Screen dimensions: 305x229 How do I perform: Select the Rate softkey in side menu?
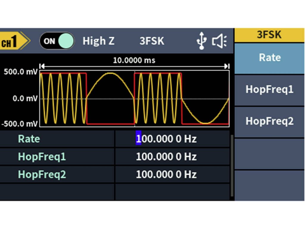point(269,58)
